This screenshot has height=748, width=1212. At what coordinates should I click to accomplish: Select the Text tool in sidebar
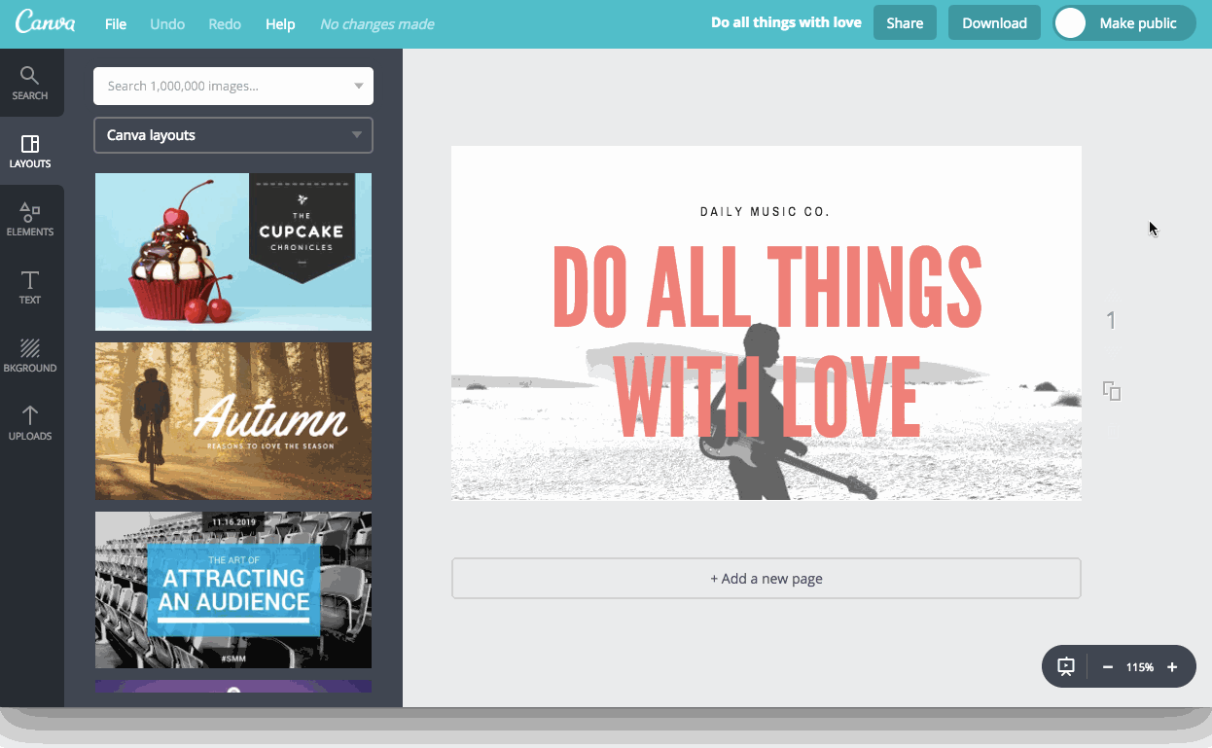click(30, 288)
